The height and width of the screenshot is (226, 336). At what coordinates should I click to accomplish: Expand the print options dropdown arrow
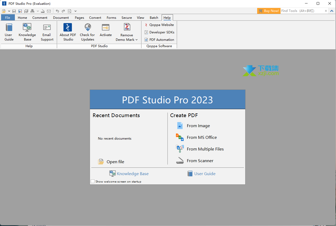tap(38, 11)
